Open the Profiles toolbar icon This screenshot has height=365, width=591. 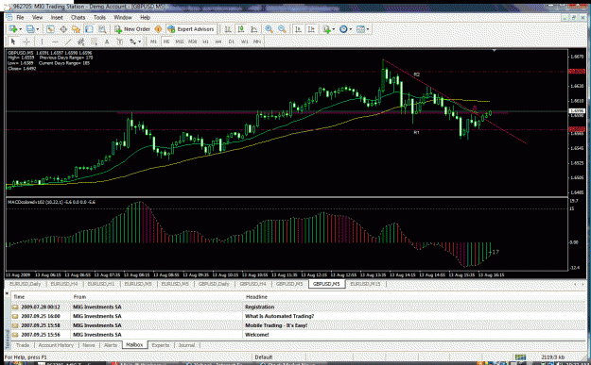pyautogui.click(x=30, y=29)
